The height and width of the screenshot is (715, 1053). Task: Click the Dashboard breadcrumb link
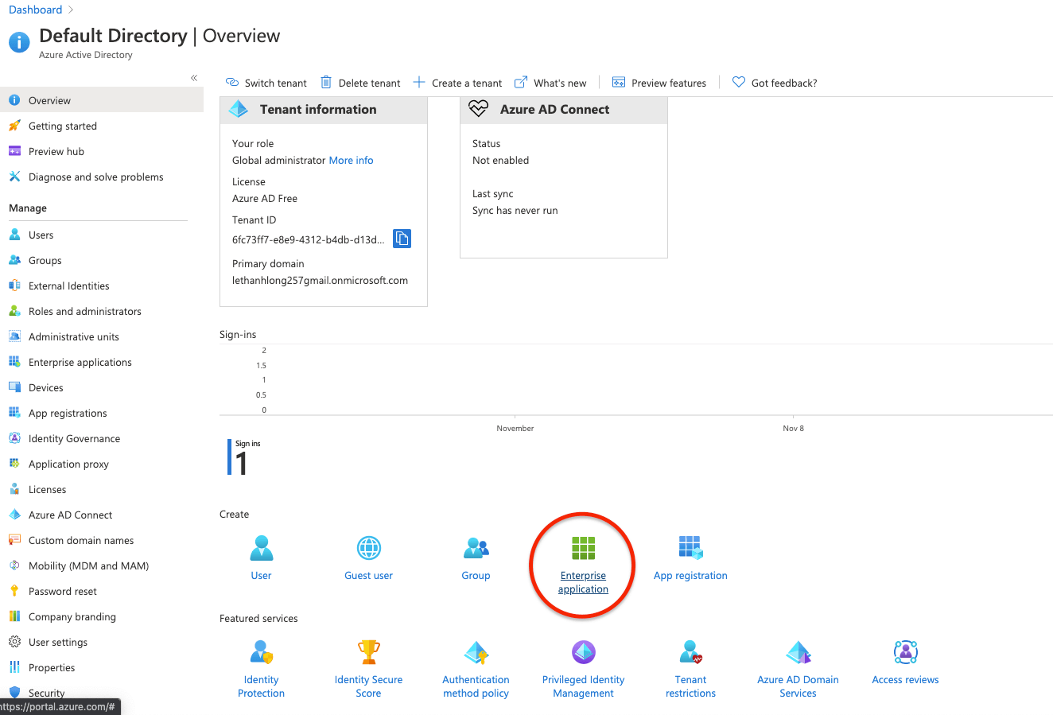click(35, 10)
